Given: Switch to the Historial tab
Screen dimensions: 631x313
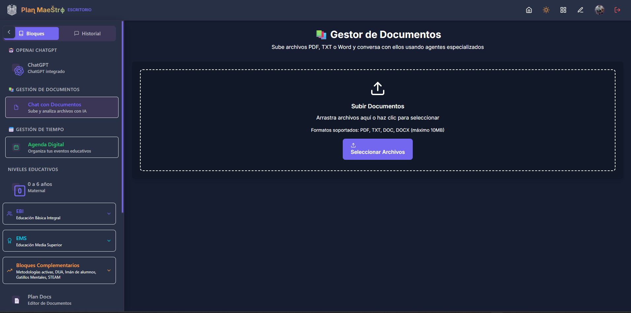Looking at the screenshot, I should click(88, 34).
